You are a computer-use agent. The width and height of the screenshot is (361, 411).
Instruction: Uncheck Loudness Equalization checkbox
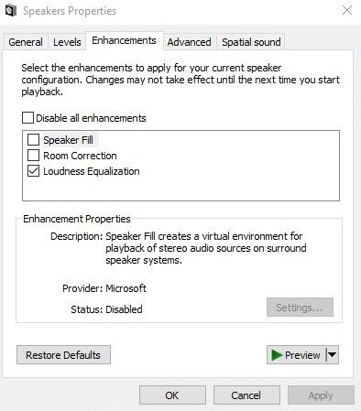point(33,171)
